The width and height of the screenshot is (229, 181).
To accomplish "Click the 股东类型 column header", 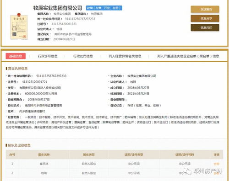I will click(x=89, y=154).
